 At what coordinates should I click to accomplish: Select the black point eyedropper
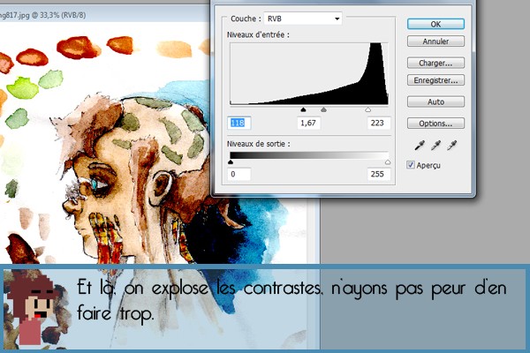(420, 146)
